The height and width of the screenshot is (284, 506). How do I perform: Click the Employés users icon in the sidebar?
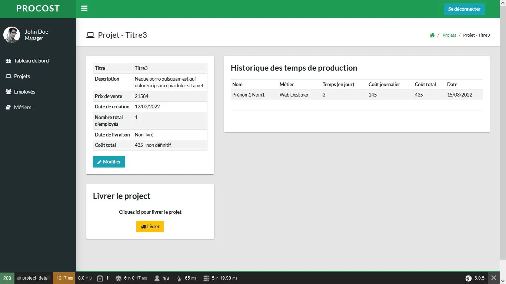pyautogui.click(x=9, y=92)
